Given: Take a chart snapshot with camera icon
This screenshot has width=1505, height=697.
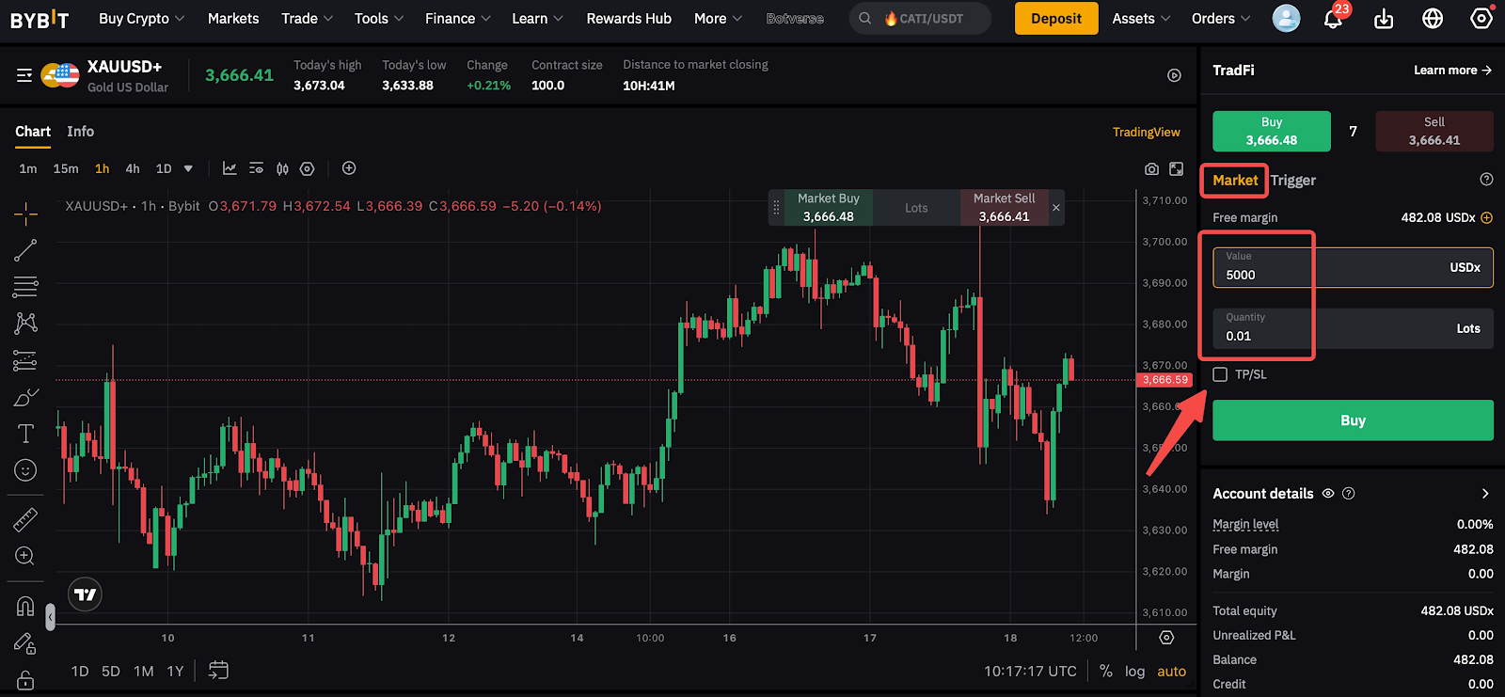Looking at the screenshot, I should (1151, 169).
